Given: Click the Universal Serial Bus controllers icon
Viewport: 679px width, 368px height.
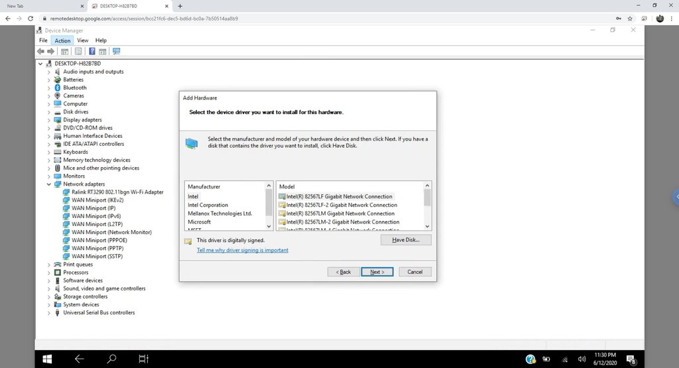Looking at the screenshot, I should (57, 312).
